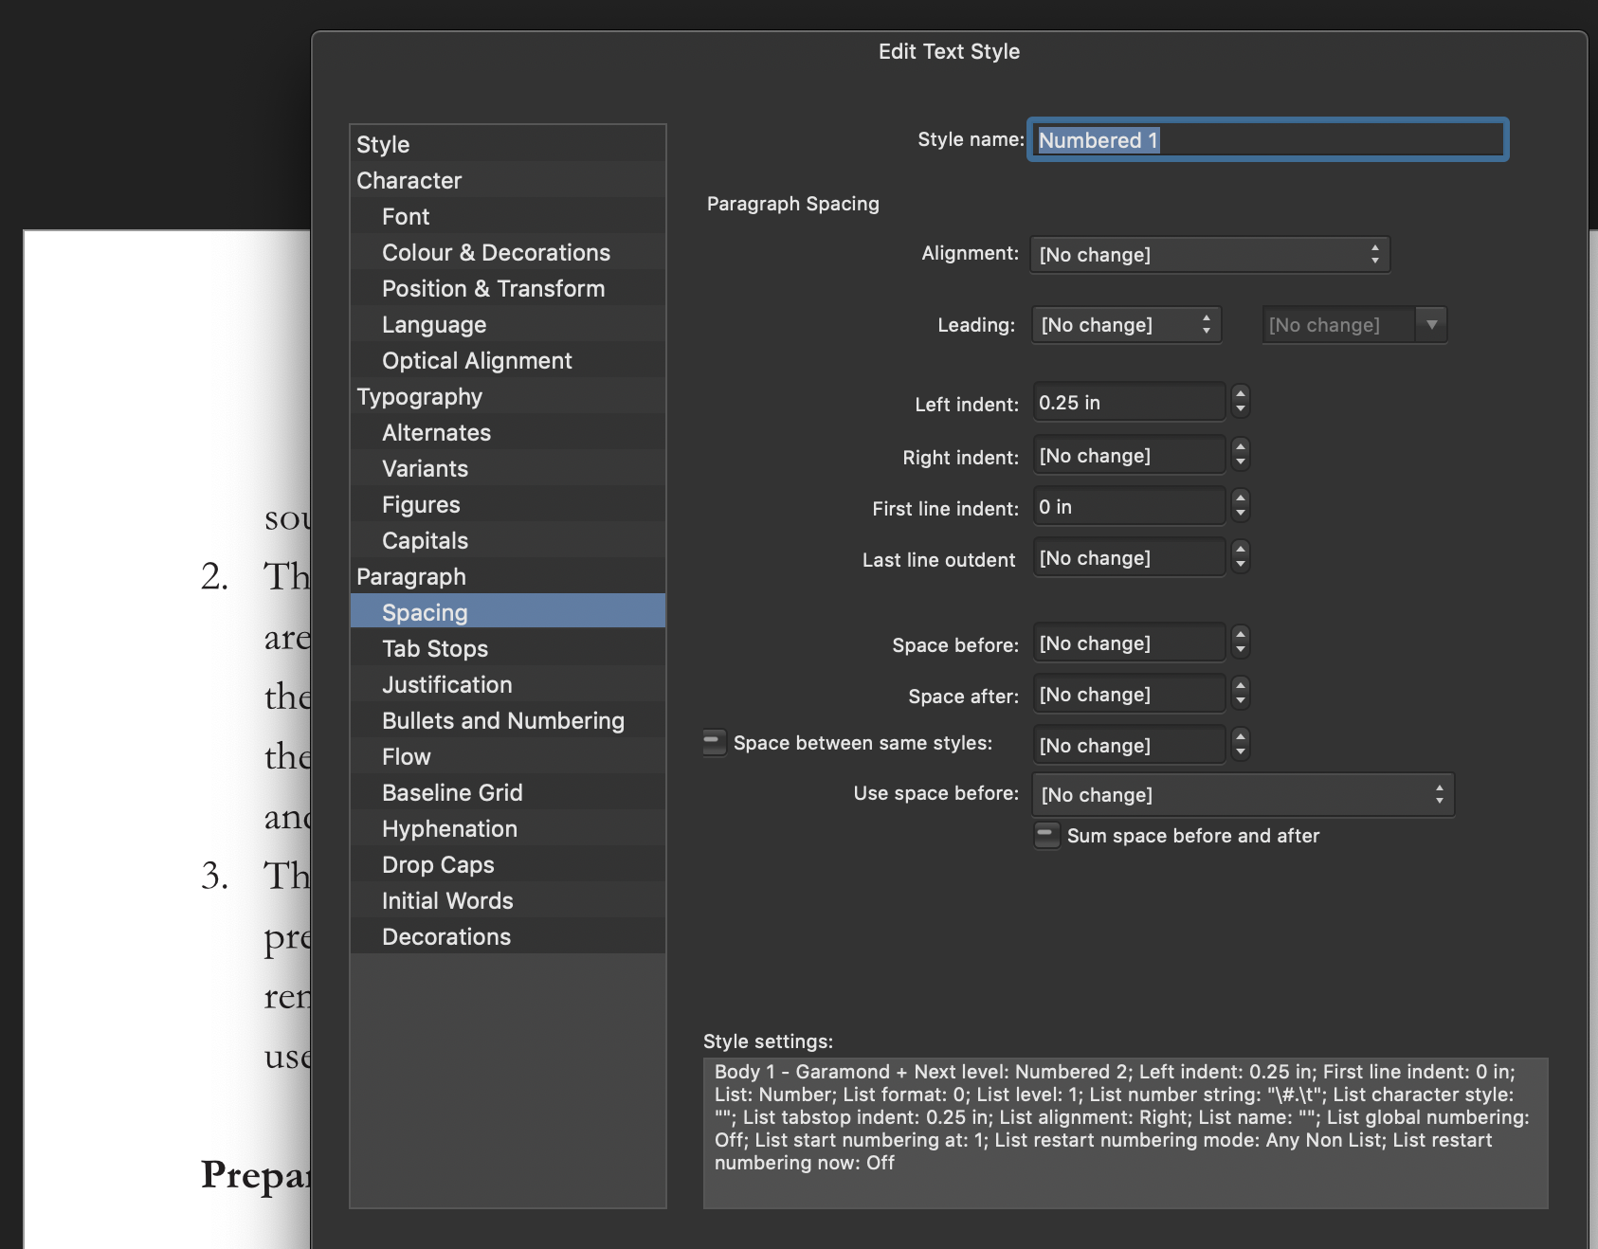Open Drop Caps settings
Screen dimensions: 1598x1249
(437, 864)
